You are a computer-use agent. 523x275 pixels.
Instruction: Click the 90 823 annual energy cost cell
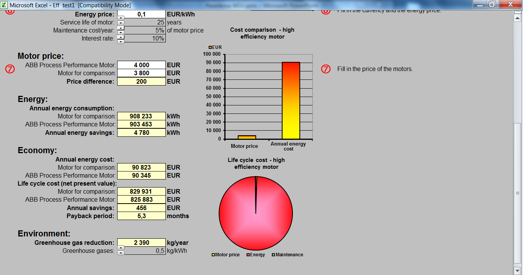pyautogui.click(x=141, y=167)
